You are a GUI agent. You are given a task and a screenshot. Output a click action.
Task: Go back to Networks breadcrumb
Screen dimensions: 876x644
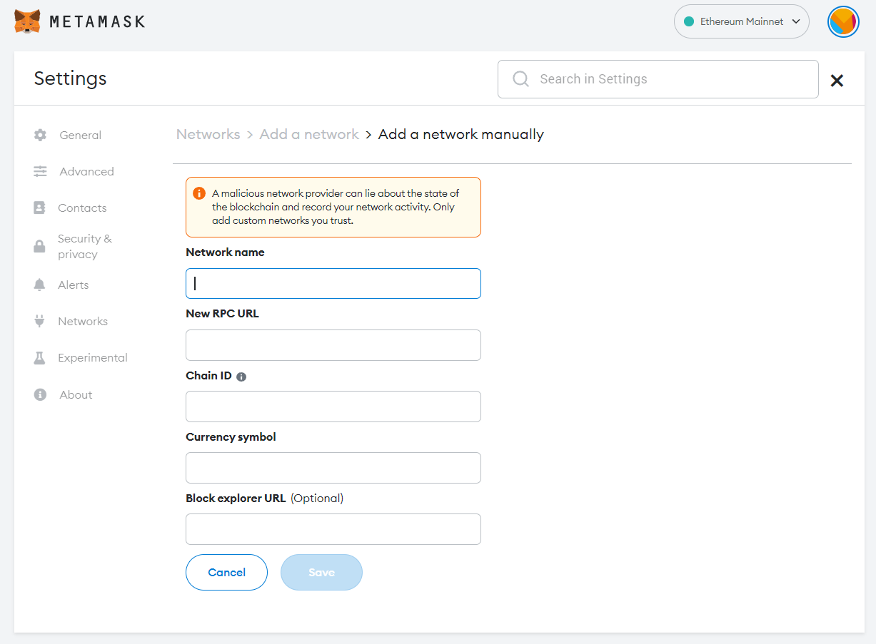click(208, 134)
